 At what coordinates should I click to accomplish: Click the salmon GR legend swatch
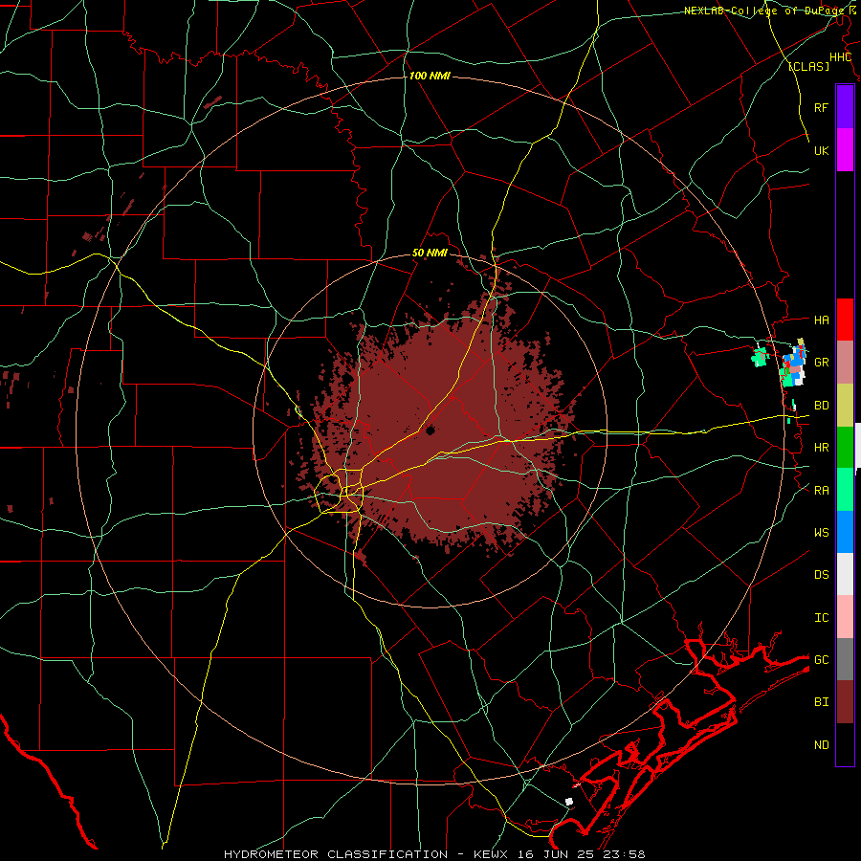pos(845,363)
